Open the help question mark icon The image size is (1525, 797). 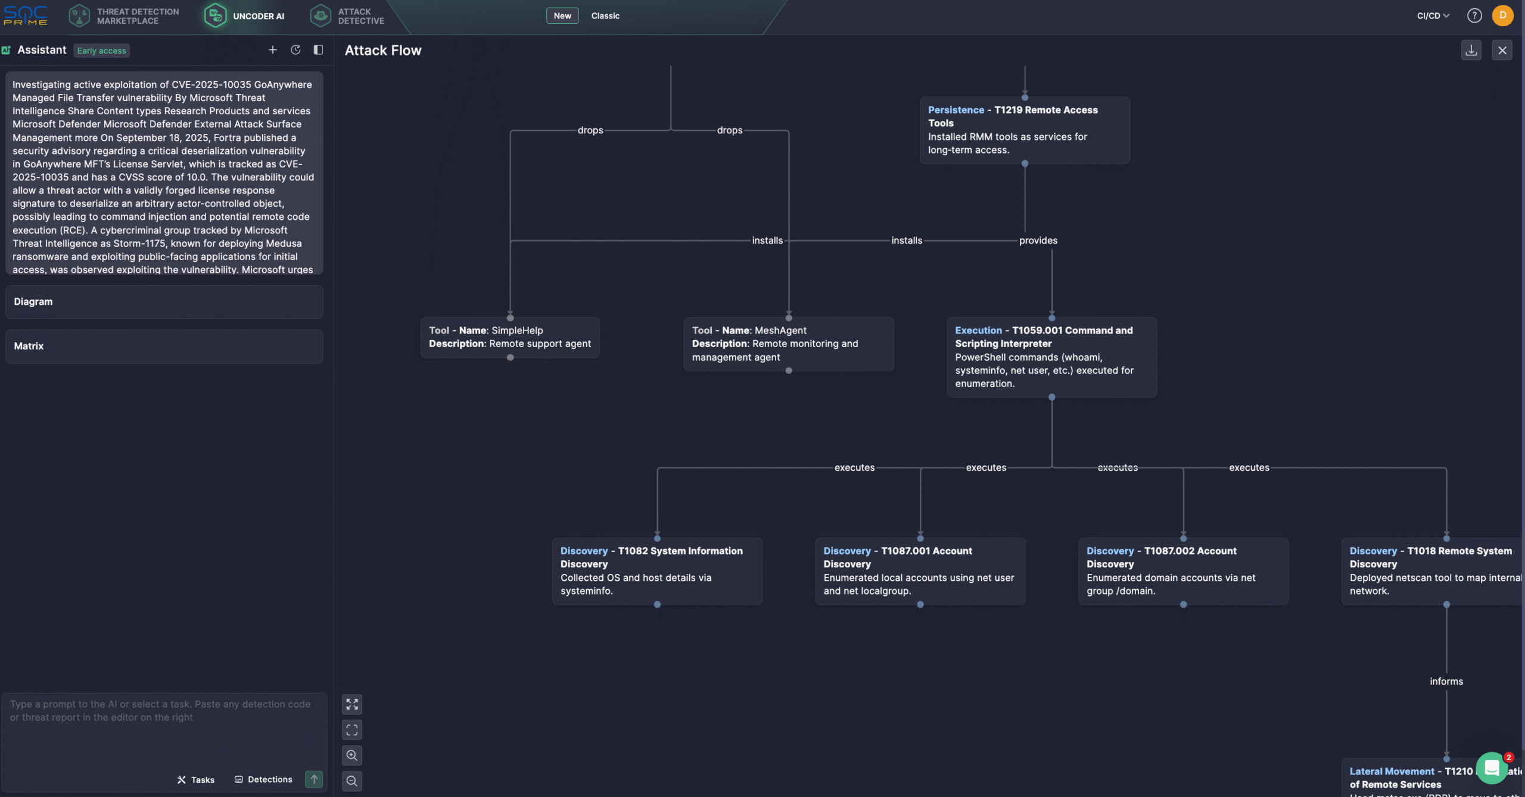pos(1474,16)
